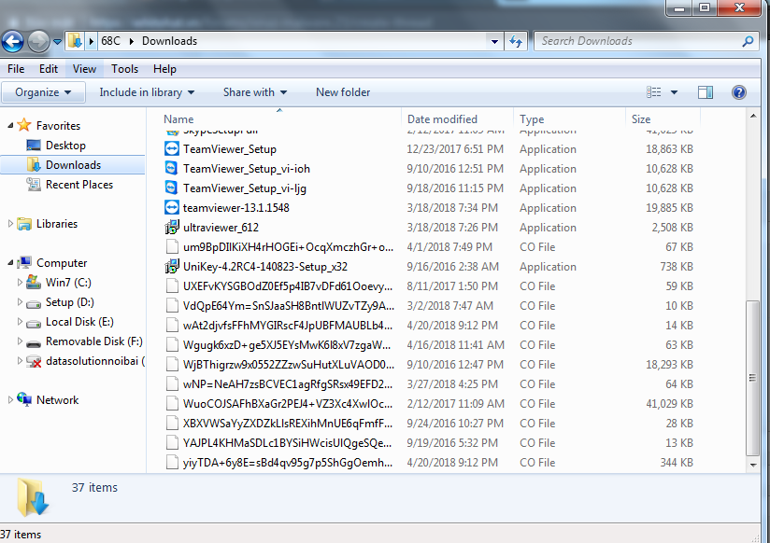This screenshot has width=770, height=543.
Task: Open the Help menu
Action: pyautogui.click(x=164, y=69)
